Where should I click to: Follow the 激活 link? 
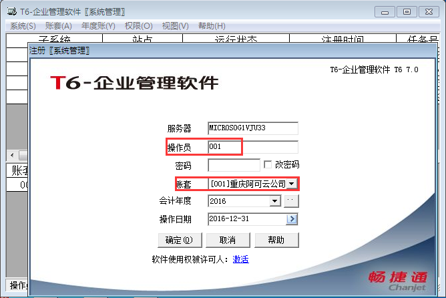pyautogui.click(x=240, y=259)
